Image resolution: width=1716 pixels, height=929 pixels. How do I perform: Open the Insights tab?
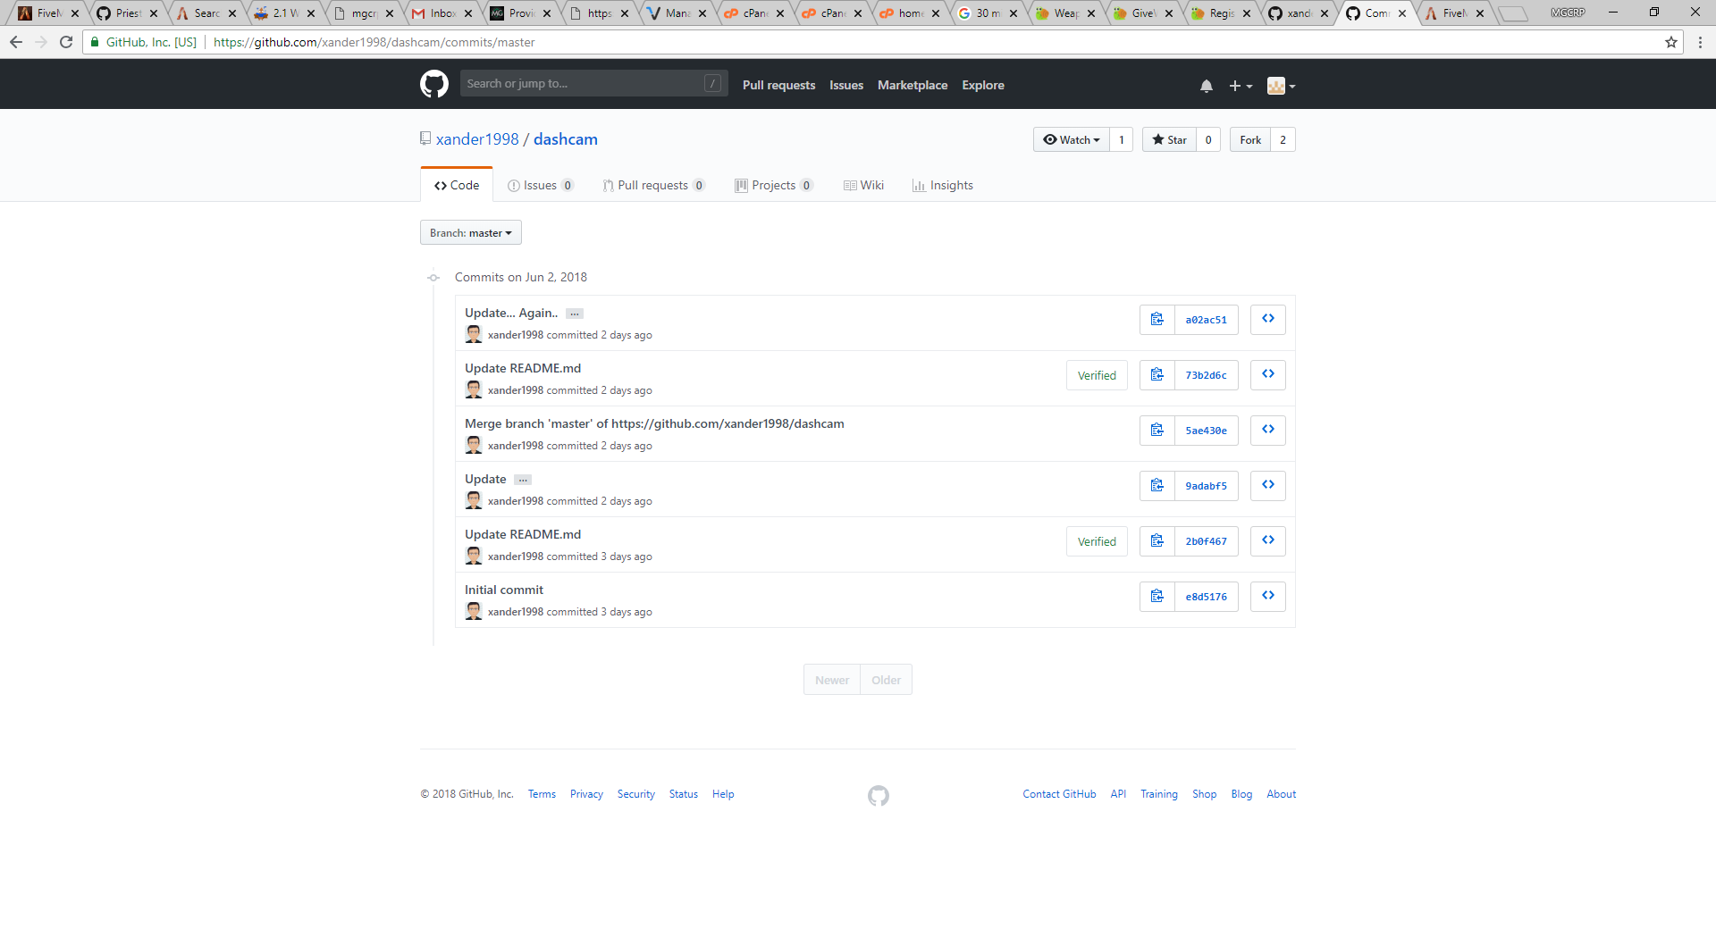943,186
